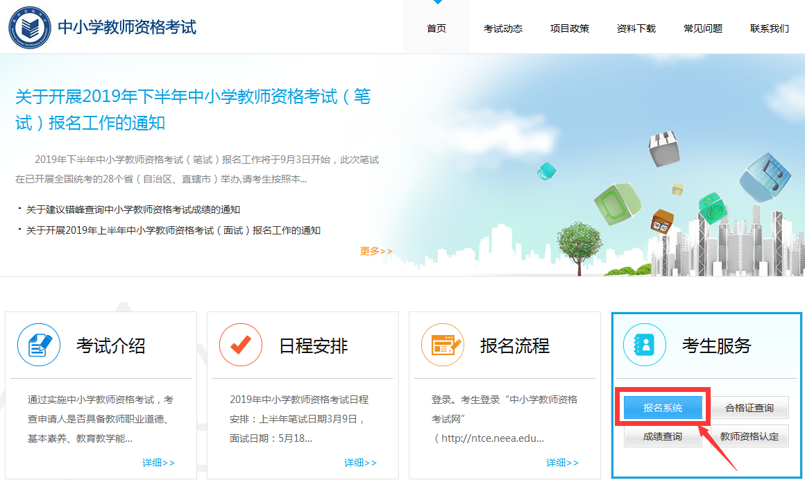Open the 上半年面试报名工作 notice link
Image resolution: width=805 pixels, height=480 pixels.
pyautogui.click(x=173, y=230)
